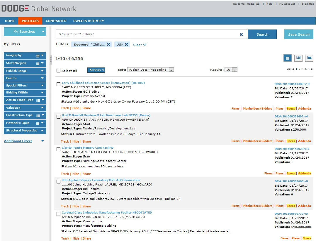The width and height of the screenshot is (316, 241).
Task: Open the SWEETS ACTIVITY tab
Action: coord(89,21)
